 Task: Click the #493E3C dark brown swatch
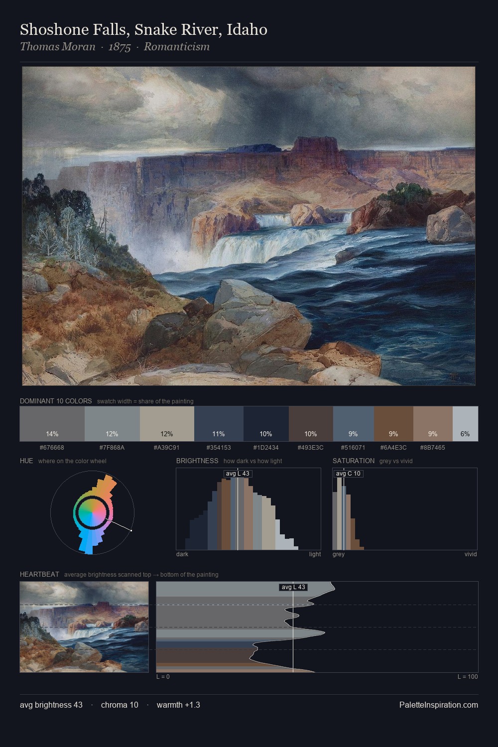pyautogui.click(x=311, y=424)
